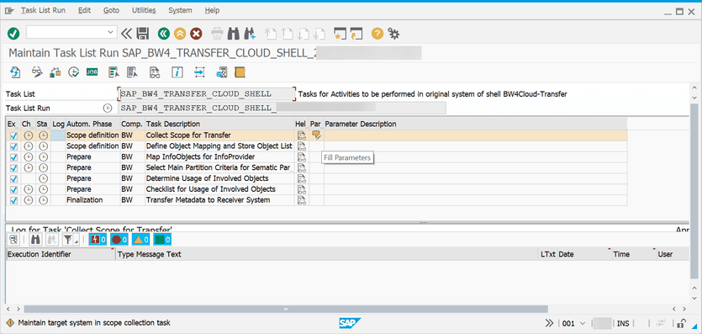Open Customize Local Layout gear icon
Viewport: 702px width, 334px height.
tap(393, 33)
